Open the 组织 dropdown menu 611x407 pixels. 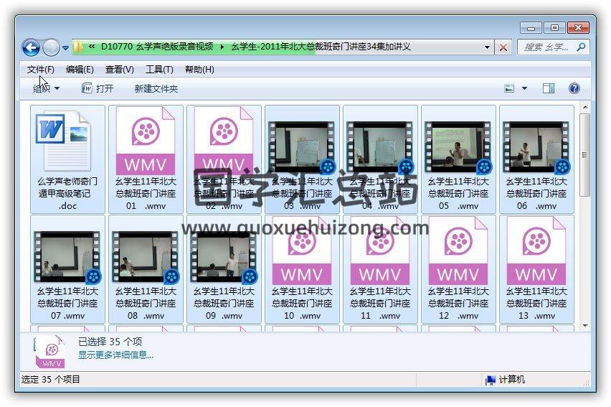click(x=46, y=88)
